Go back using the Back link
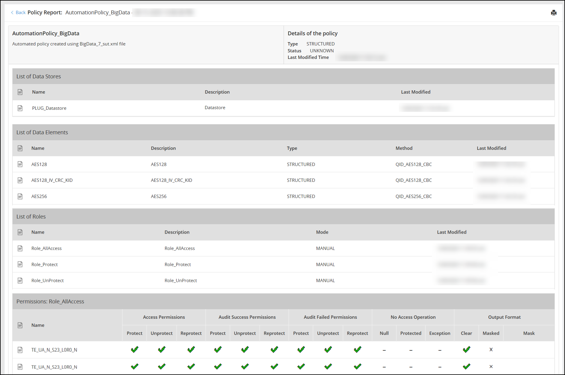Image resolution: width=565 pixels, height=375 pixels. click(18, 13)
